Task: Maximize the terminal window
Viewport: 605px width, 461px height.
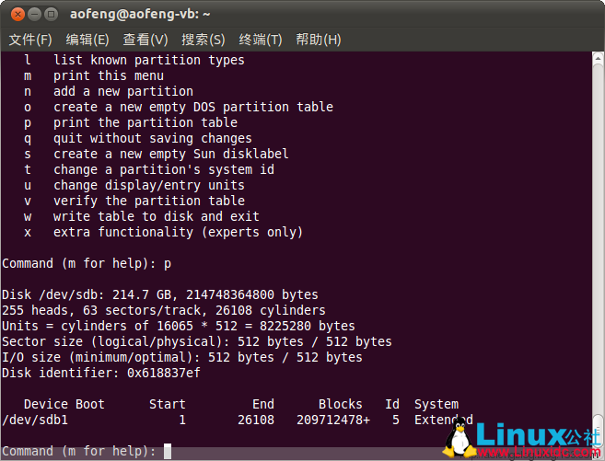Action: click(51, 14)
